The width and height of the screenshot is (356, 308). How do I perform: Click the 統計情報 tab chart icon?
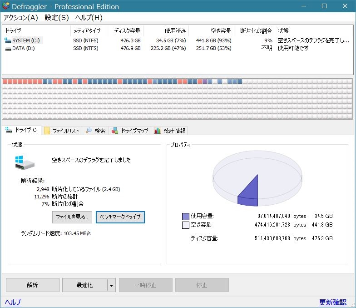(157, 131)
